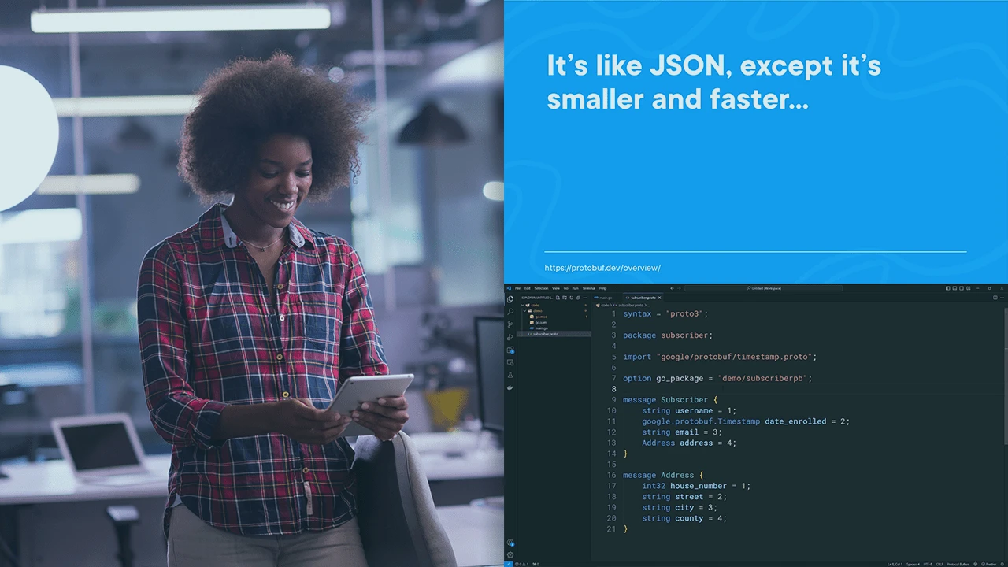Collapse the code root folder
This screenshot has height=567, width=1008.
524,305
